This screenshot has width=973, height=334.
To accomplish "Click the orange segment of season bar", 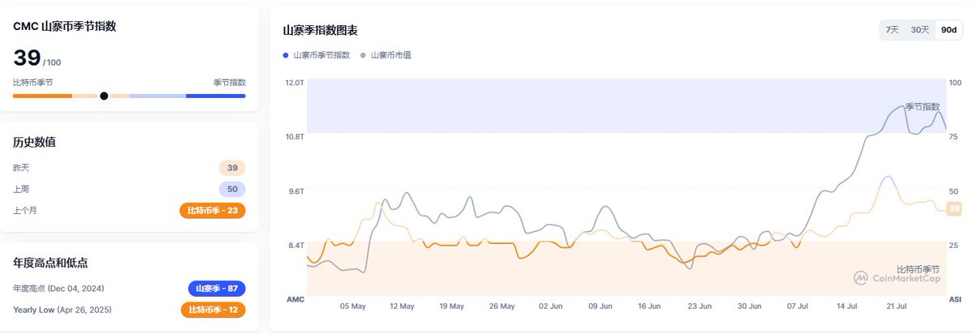I will [x=42, y=96].
